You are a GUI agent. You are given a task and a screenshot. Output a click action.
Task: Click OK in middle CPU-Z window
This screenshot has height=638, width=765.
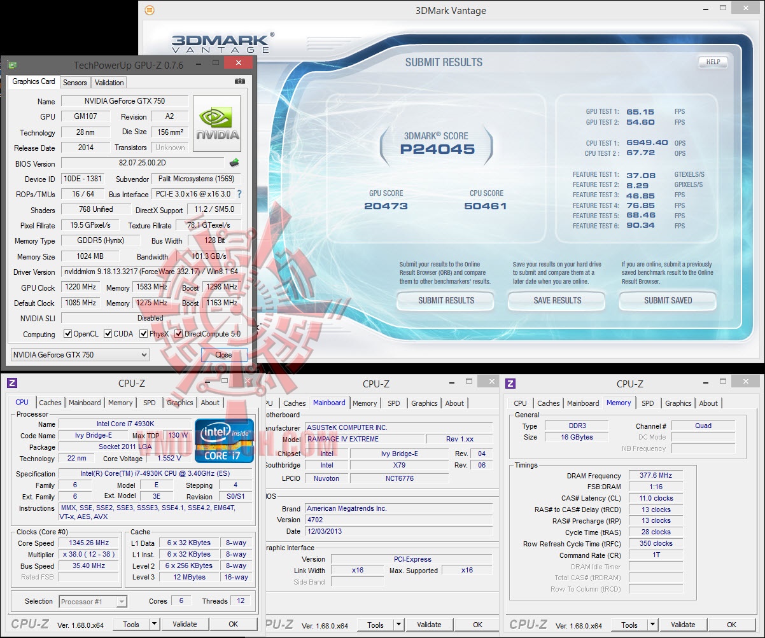[x=477, y=625]
